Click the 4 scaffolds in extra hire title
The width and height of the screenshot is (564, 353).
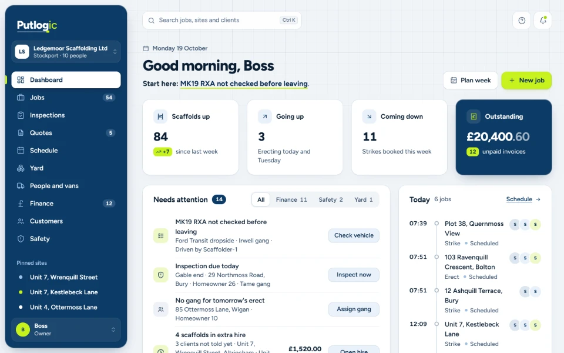tap(210, 335)
